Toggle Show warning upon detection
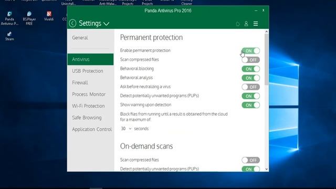 tap(251, 105)
